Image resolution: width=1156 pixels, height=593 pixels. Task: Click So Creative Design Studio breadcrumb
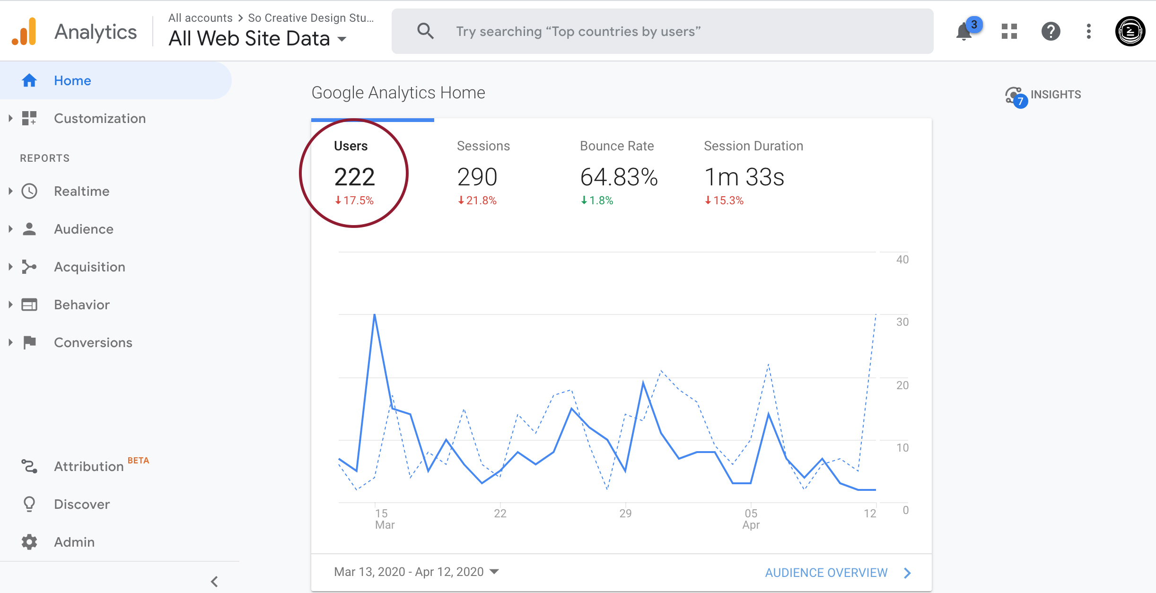(x=311, y=17)
